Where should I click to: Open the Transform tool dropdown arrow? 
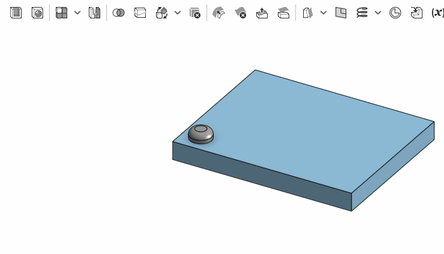(178, 13)
